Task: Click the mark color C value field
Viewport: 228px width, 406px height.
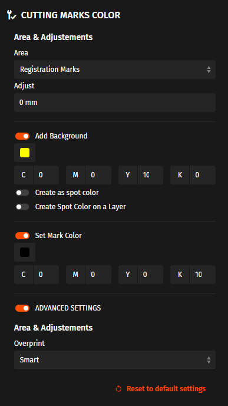Action: (46, 275)
